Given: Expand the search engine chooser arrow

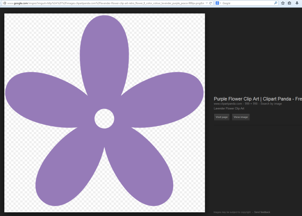Looking at the screenshot, I should point(220,3).
